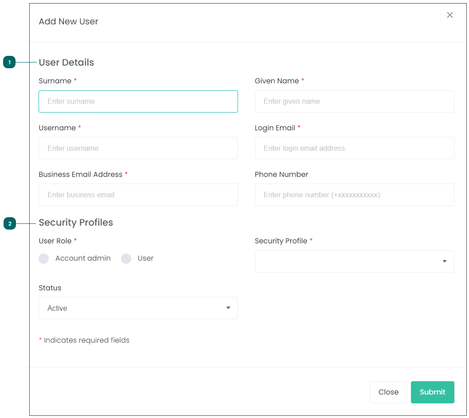Image resolution: width=469 pixels, height=418 pixels.
Task: Click the Surname input field
Action: (x=138, y=102)
